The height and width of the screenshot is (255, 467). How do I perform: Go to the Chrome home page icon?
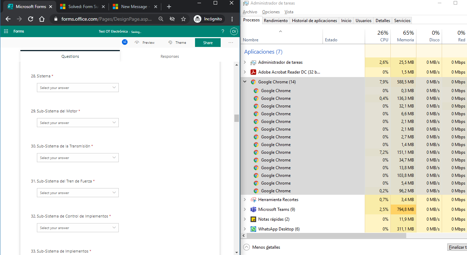[42, 19]
